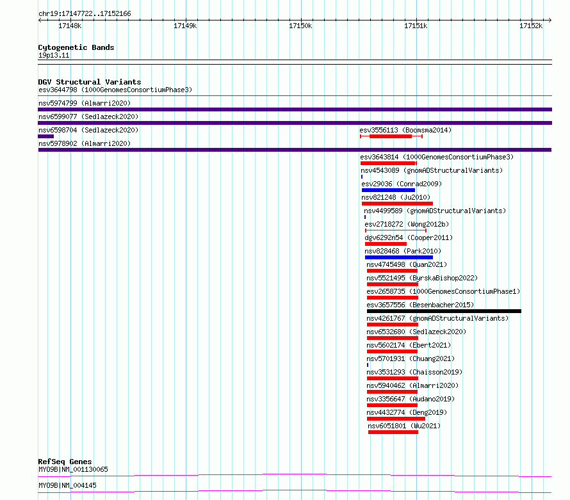
Task: Click the 19p13.11 cytogenetic band label
Action: click(54, 55)
